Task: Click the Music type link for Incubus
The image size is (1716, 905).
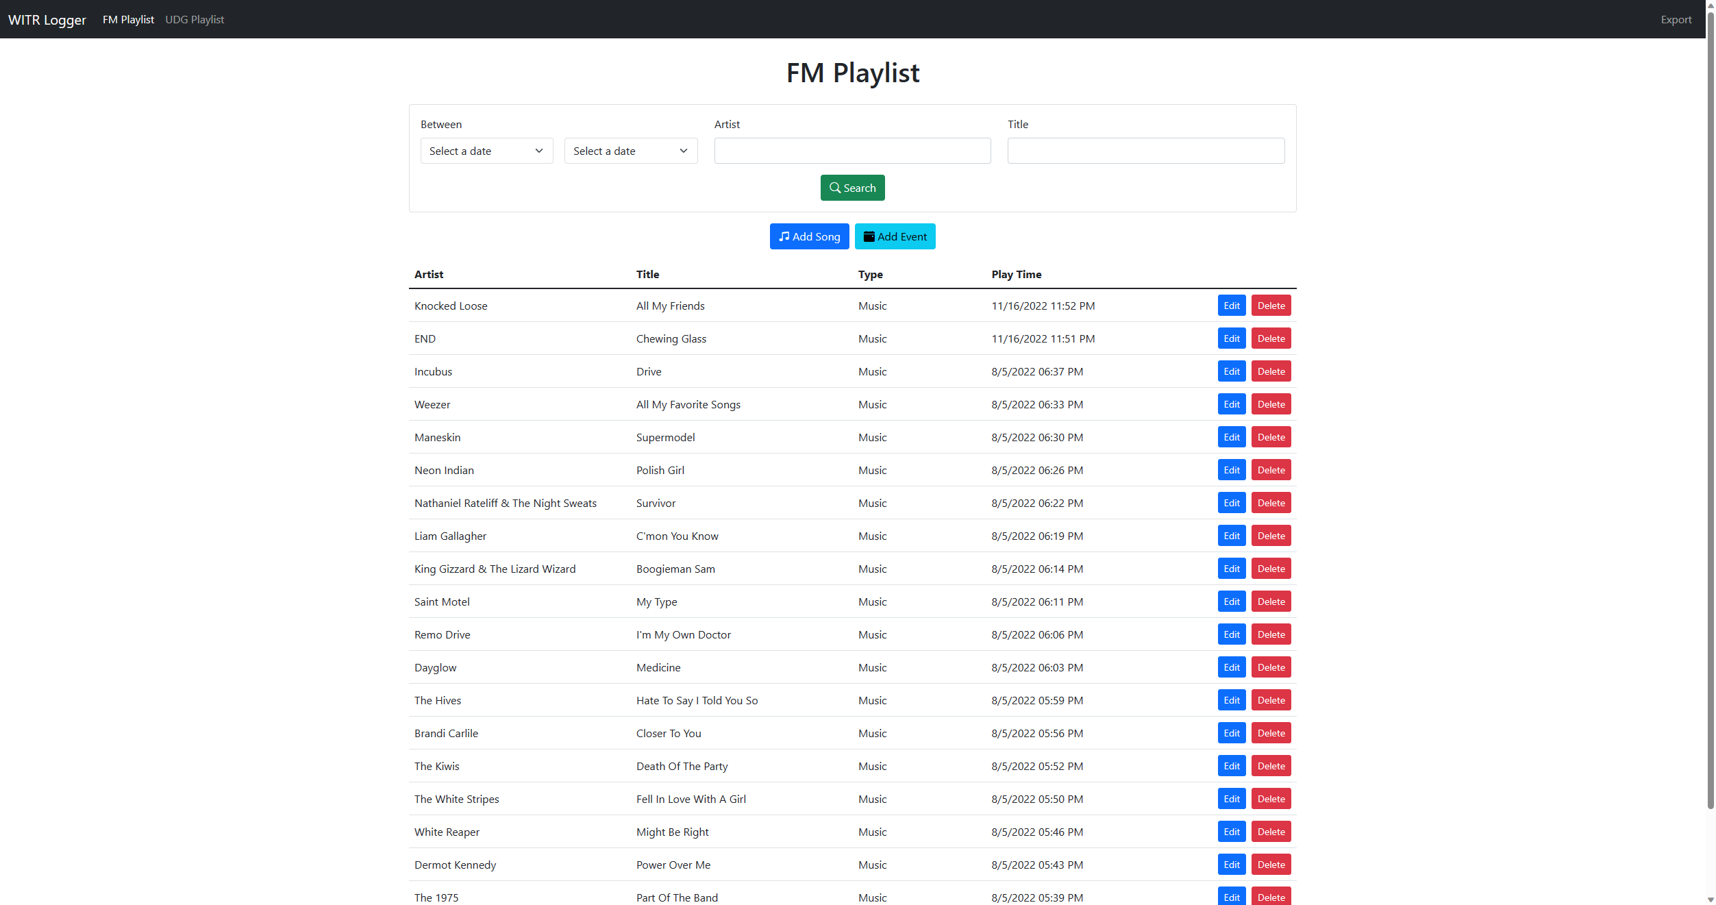Action: coord(871,371)
